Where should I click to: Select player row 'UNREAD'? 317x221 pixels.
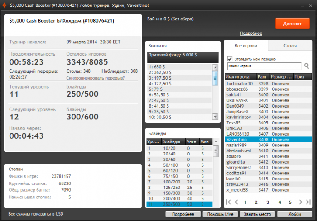tap(268, 128)
